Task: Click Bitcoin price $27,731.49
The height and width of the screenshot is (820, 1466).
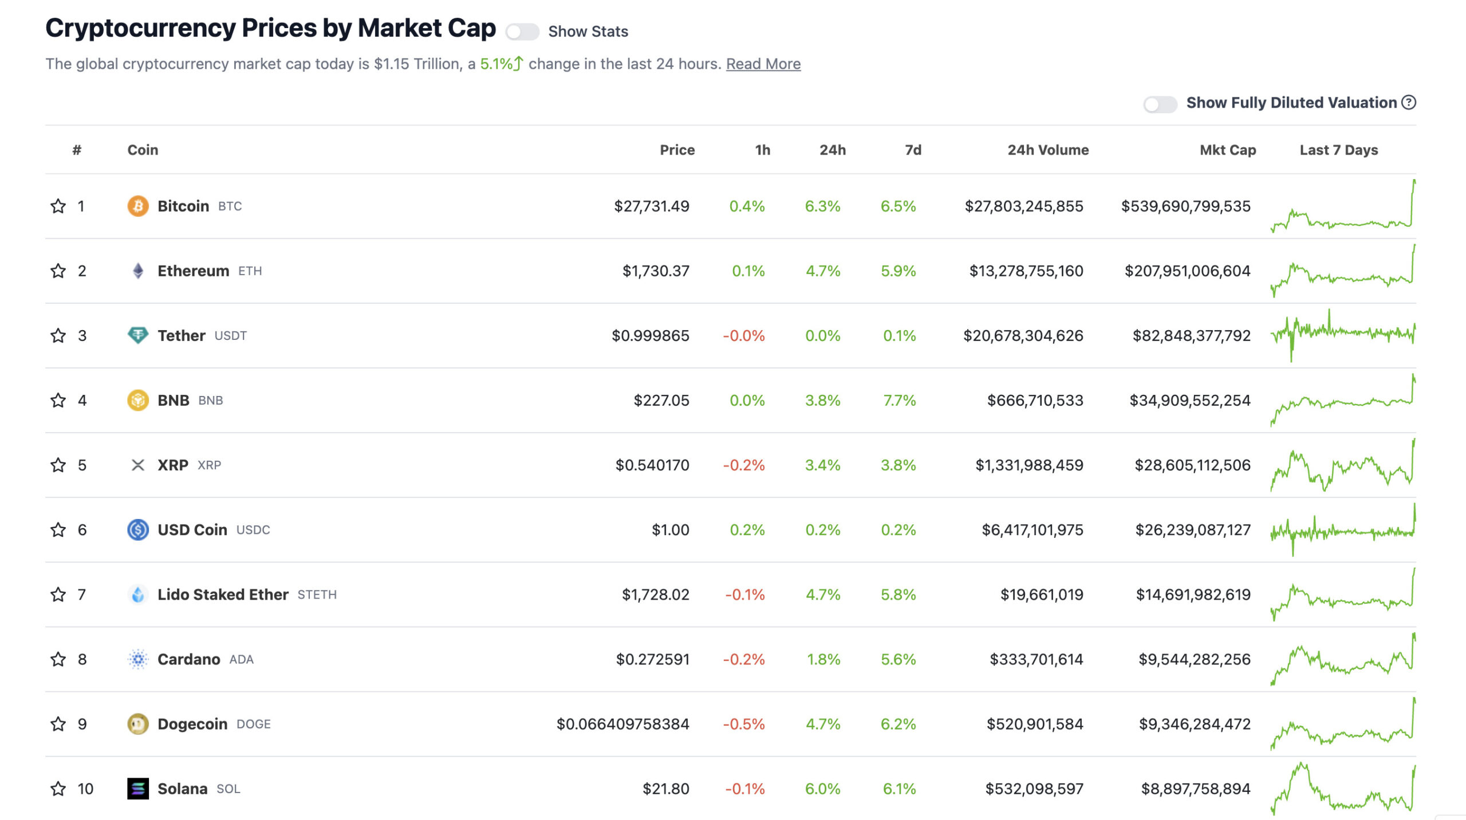Action: (652, 206)
